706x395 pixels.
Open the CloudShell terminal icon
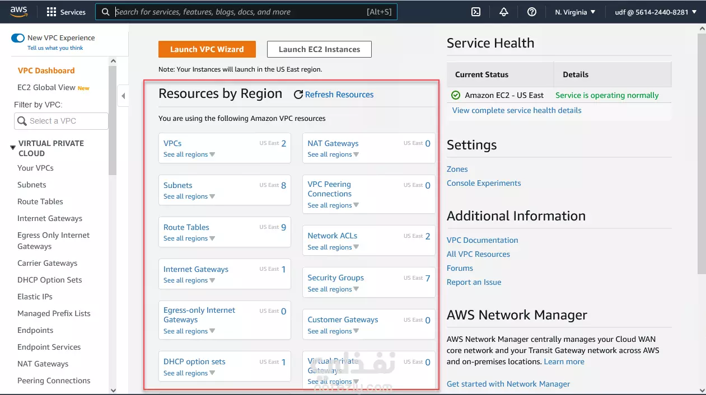click(x=476, y=12)
